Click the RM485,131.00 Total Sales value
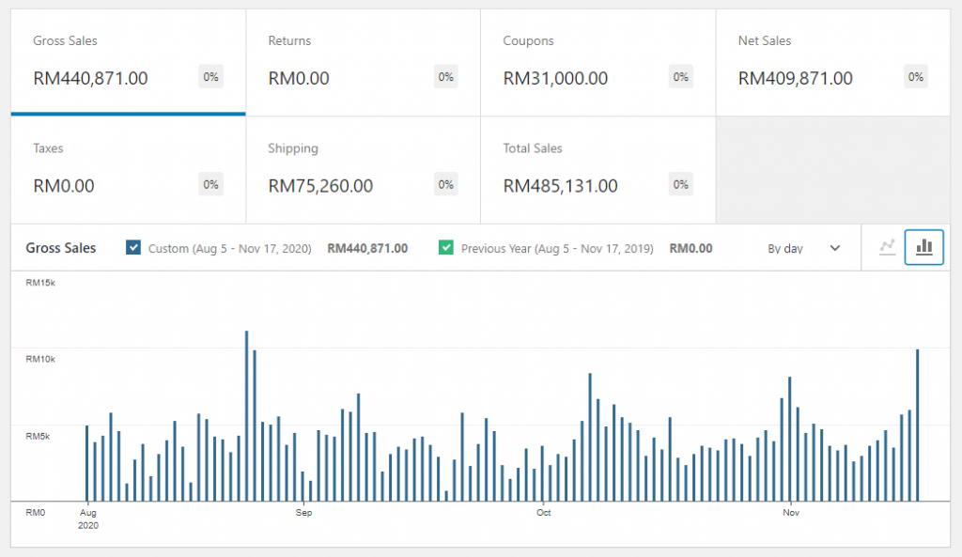 560,186
